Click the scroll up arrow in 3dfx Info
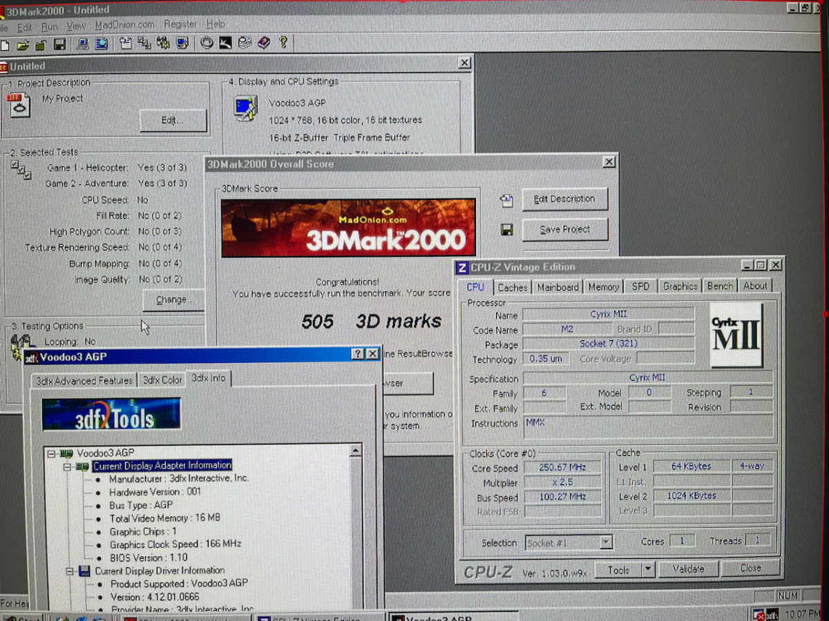 pos(355,451)
